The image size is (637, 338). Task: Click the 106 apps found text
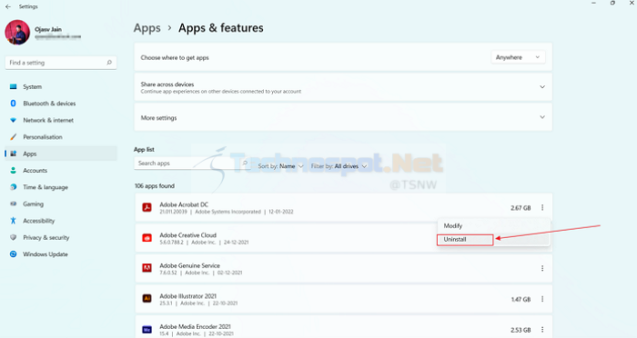tap(155, 186)
